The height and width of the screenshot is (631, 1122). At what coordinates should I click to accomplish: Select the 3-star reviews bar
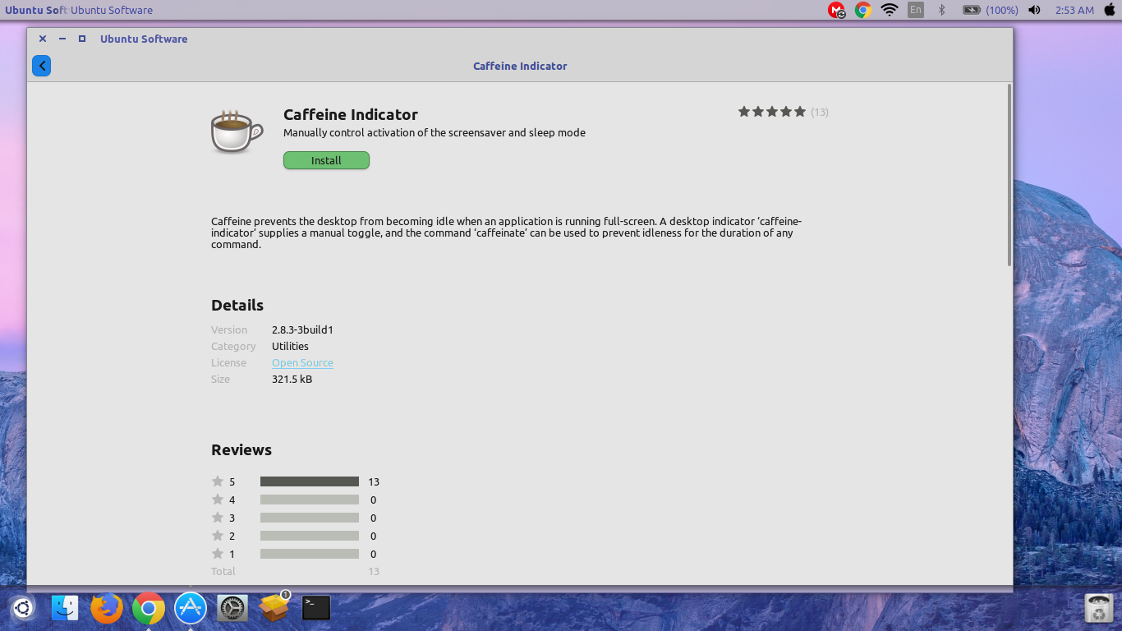(x=310, y=518)
